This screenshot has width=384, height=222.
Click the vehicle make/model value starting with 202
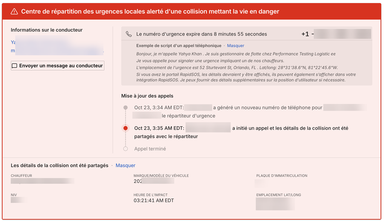154,181
